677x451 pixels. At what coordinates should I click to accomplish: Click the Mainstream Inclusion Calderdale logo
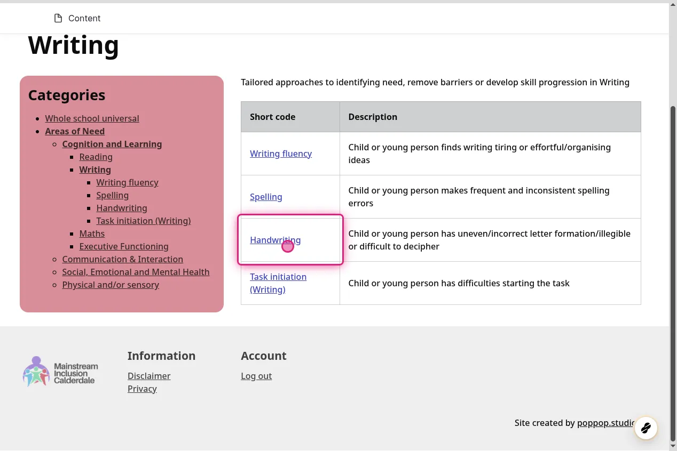point(60,371)
